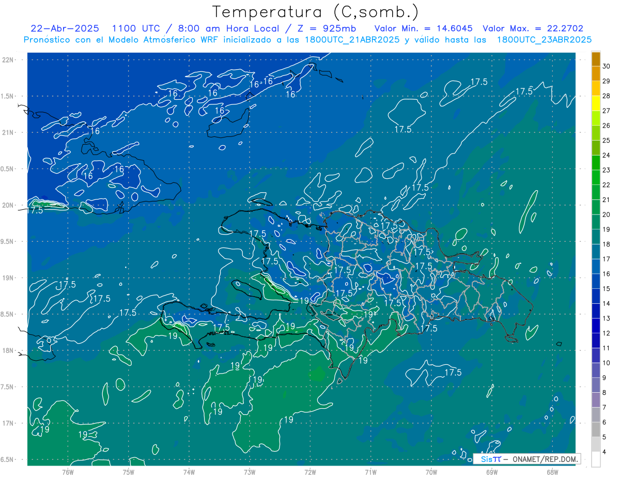Click the "22N" latitude label

pyautogui.click(x=8, y=60)
